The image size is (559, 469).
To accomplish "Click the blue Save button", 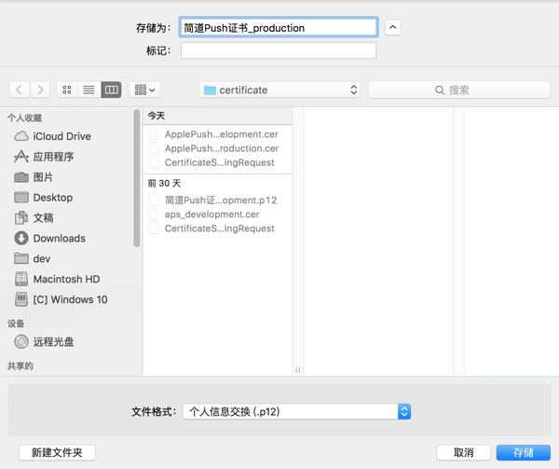I will tap(524, 452).
